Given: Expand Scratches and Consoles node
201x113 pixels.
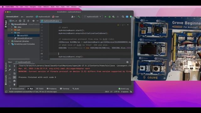Looking at the screenshot, I should [9, 44].
